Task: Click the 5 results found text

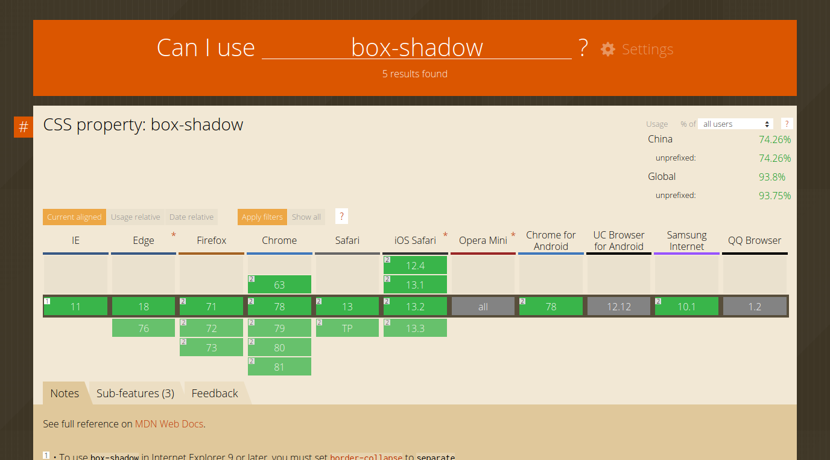Action: click(x=415, y=74)
